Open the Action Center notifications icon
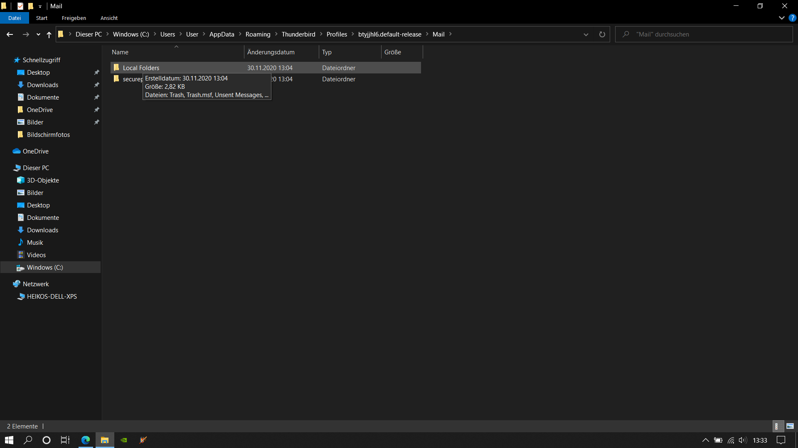This screenshot has width=798, height=448. coord(781,440)
